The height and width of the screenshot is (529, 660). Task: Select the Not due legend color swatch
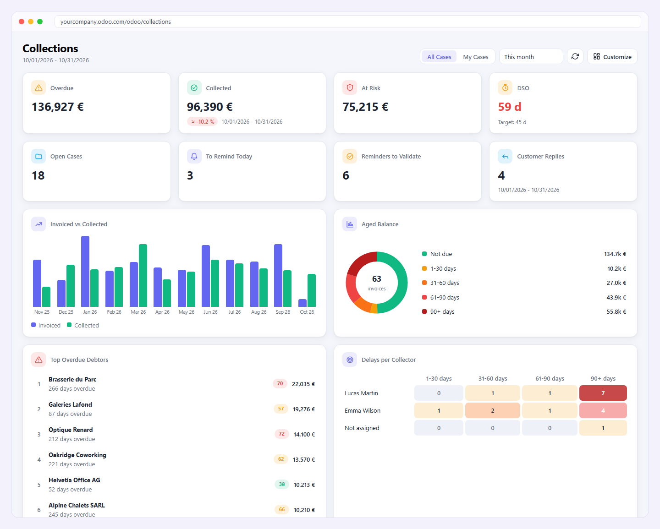click(x=424, y=254)
